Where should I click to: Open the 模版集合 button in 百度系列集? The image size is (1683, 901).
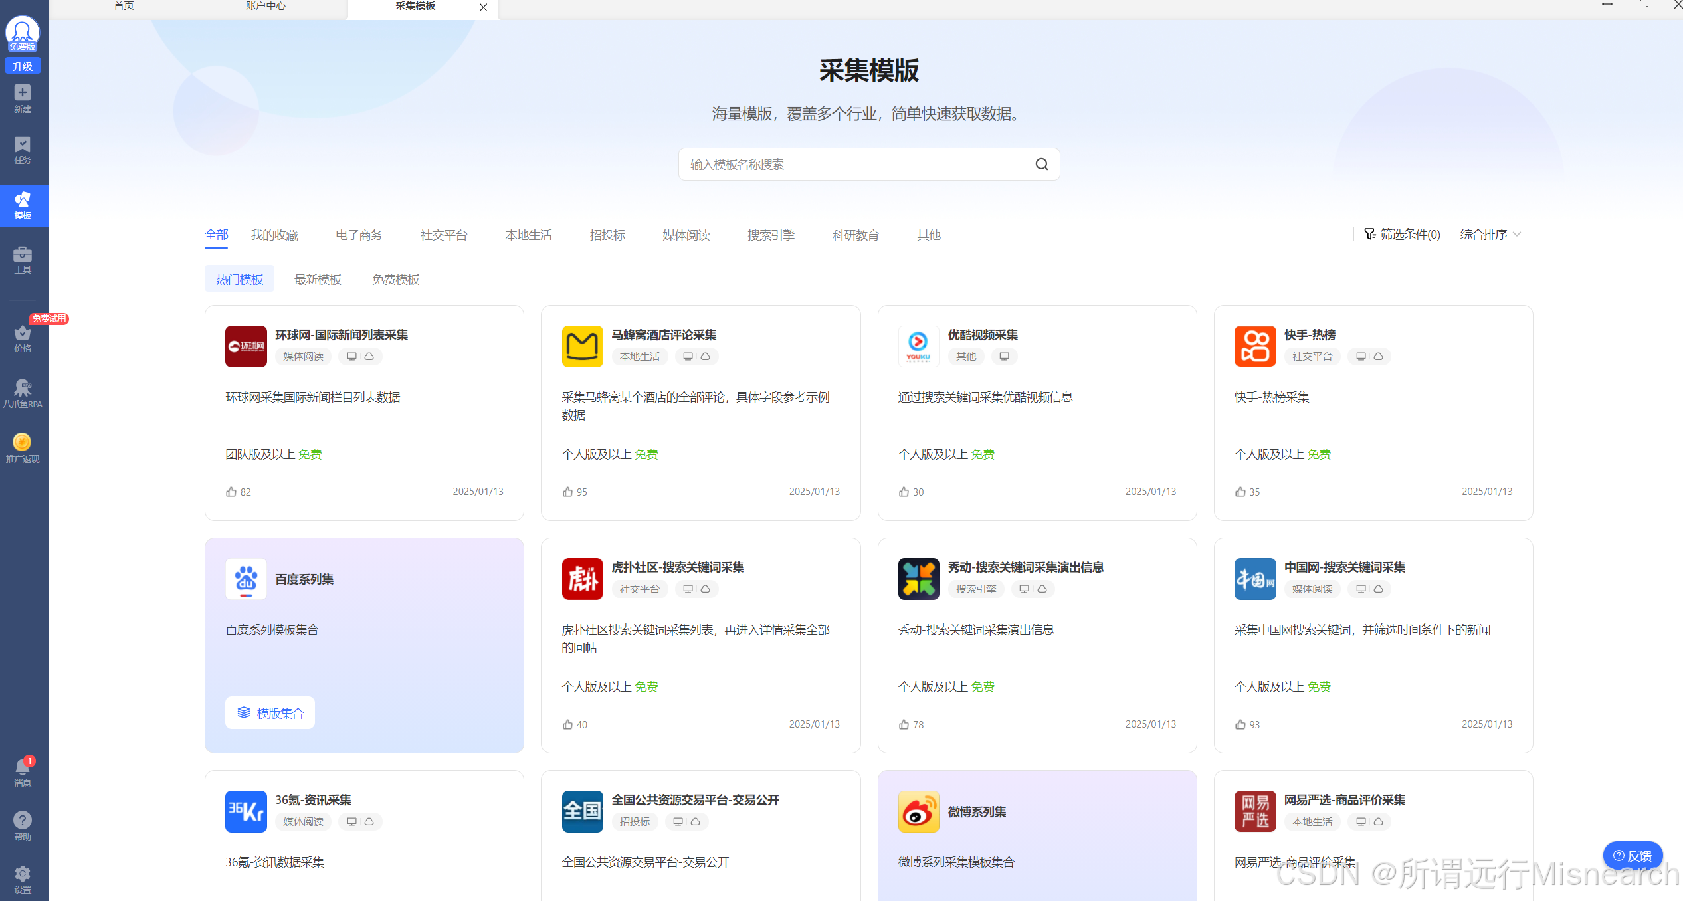coord(270,713)
